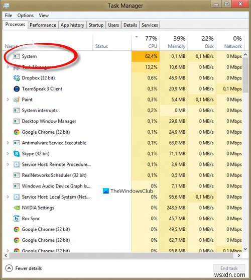Click the Service Host: Remote Procedure icon
251x280 pixels.
click(x=17, y=164)
